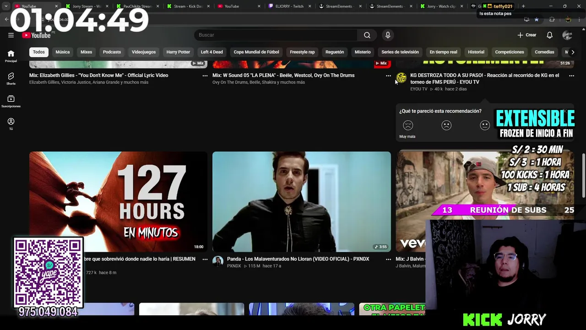The image size is (586, 330).
Task: Select the Todos filter chip
Action: [39, 52]
